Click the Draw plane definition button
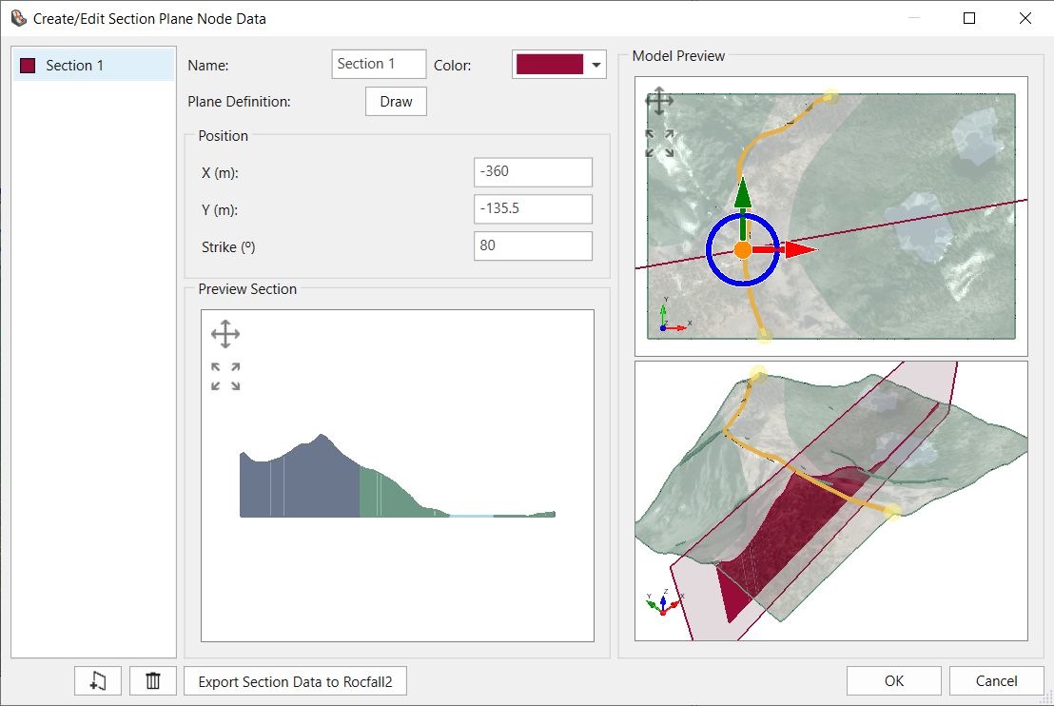Viewport: 1054px width, 706px height. pyautogui.click(x=396, y=102)
